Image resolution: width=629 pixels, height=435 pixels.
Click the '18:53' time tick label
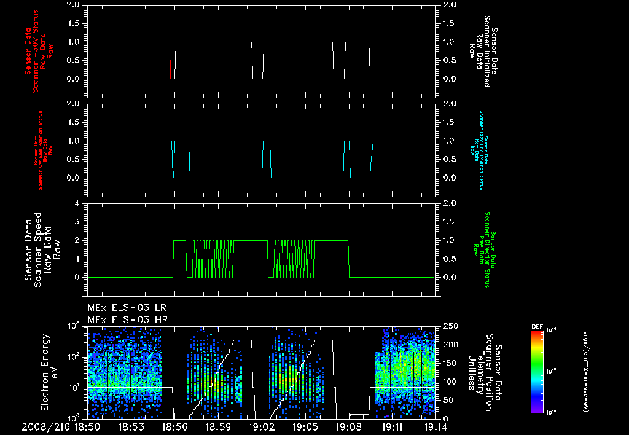point(131,427)
